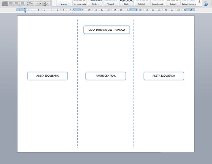Apply the Normal style
Screen dimensions: 212x164
64,3
